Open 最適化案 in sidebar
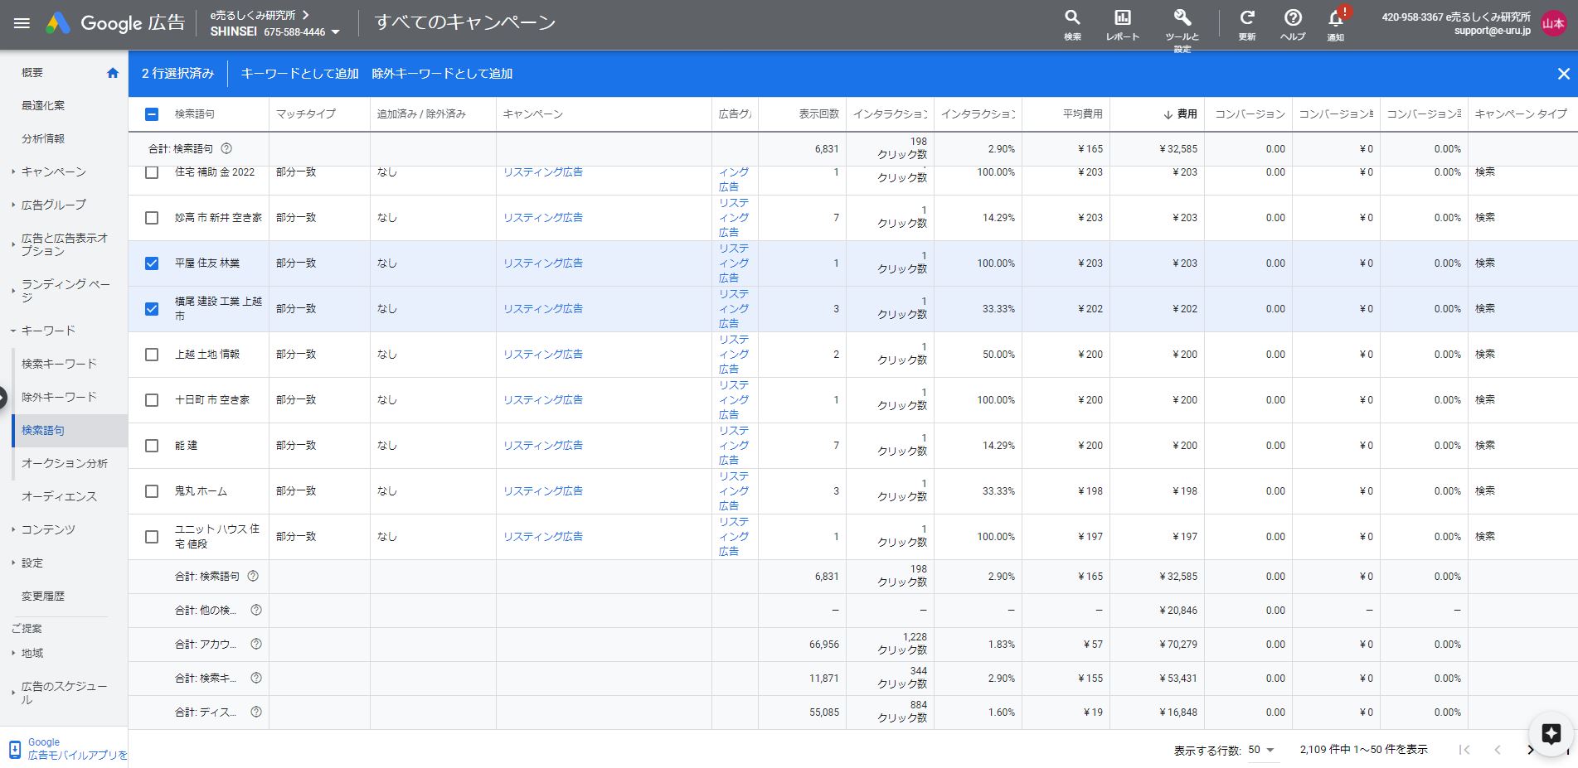 pos(43,105)
